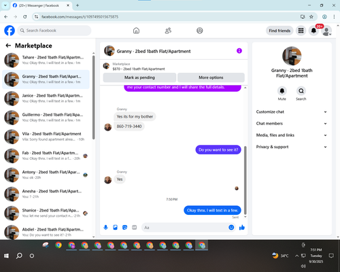Expand Media, files and links section
Viewport: 340px width, 272px height.
(292, 135)
